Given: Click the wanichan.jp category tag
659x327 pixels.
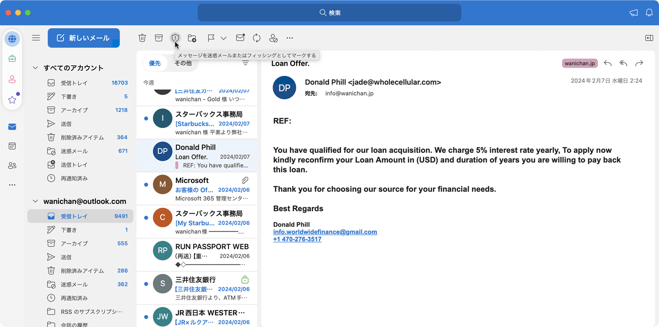Looking at the screenshot, I should click(x=580, y=63).
